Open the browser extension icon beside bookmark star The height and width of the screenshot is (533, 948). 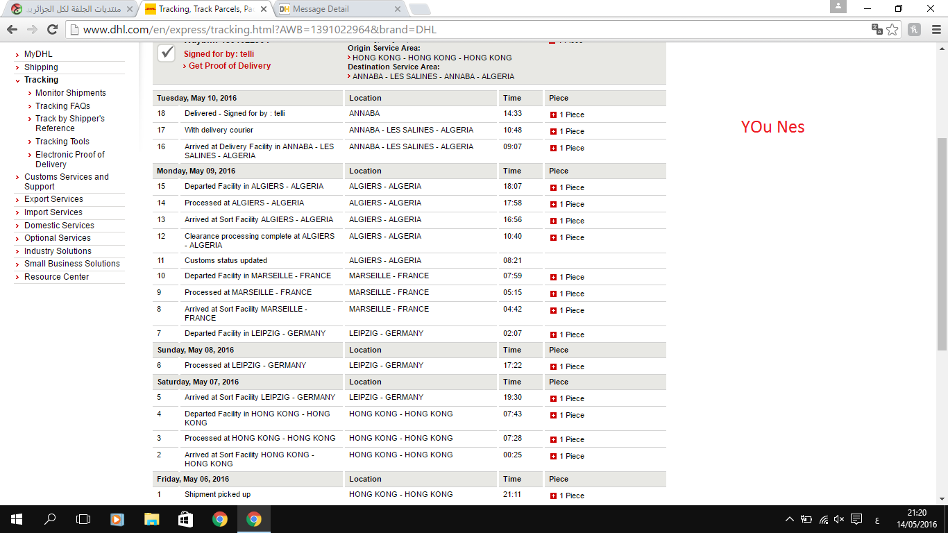tap(915, 29)
